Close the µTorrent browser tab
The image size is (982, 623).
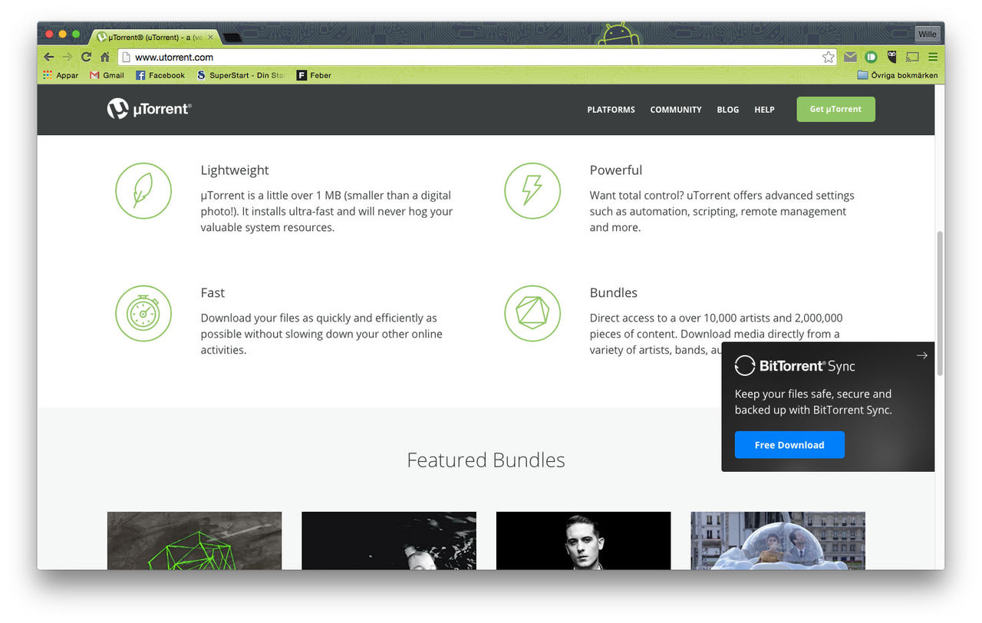pos(212,36)
